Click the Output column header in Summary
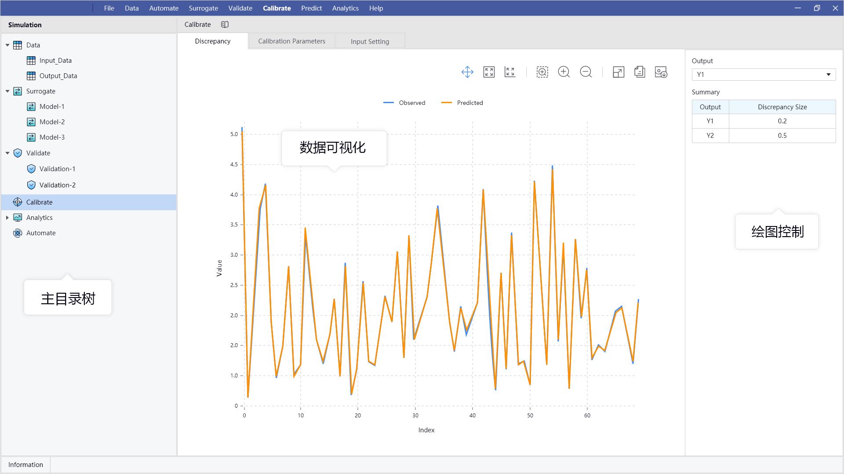The height and width of the screenshot is (474, 844). (x=710, y=107)
